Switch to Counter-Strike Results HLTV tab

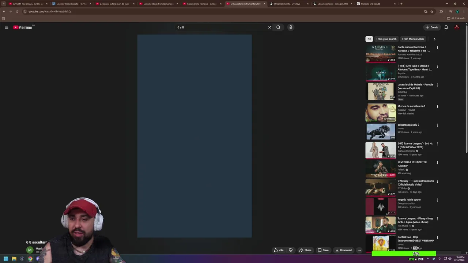[x=71, y=4]
